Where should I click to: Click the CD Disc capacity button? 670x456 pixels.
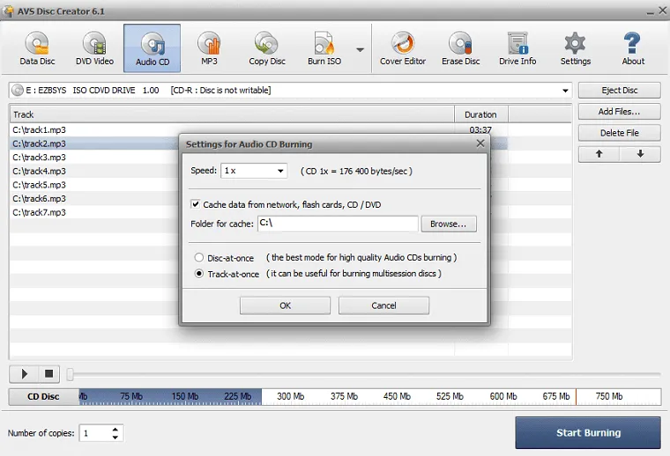coord(43,397)
